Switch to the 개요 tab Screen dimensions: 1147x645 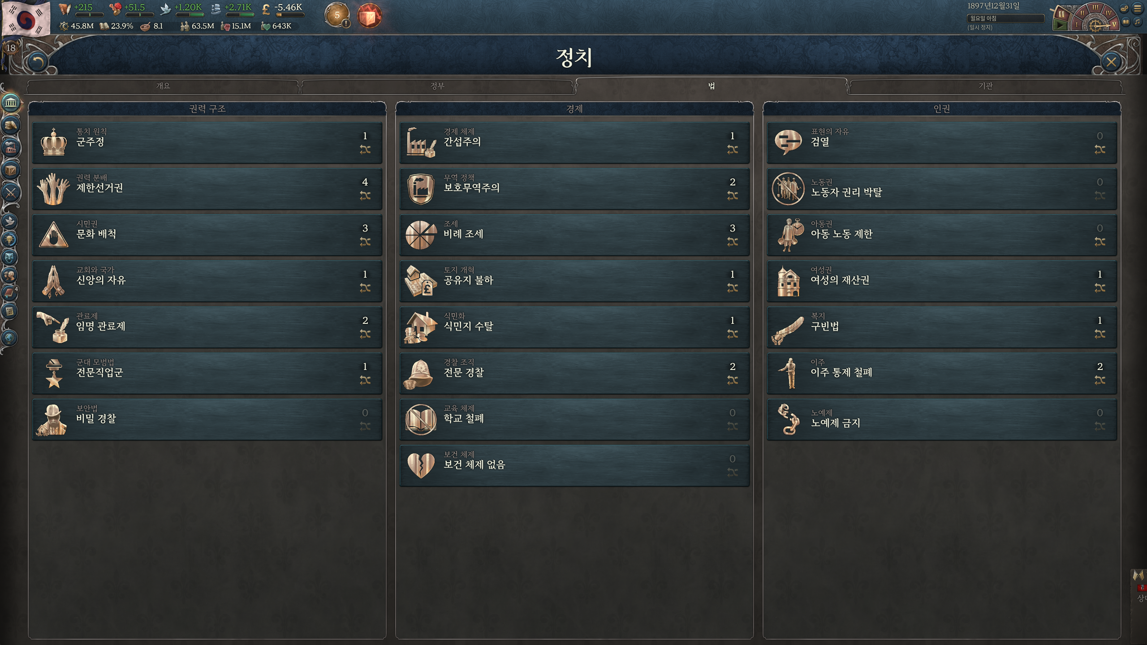163,86
